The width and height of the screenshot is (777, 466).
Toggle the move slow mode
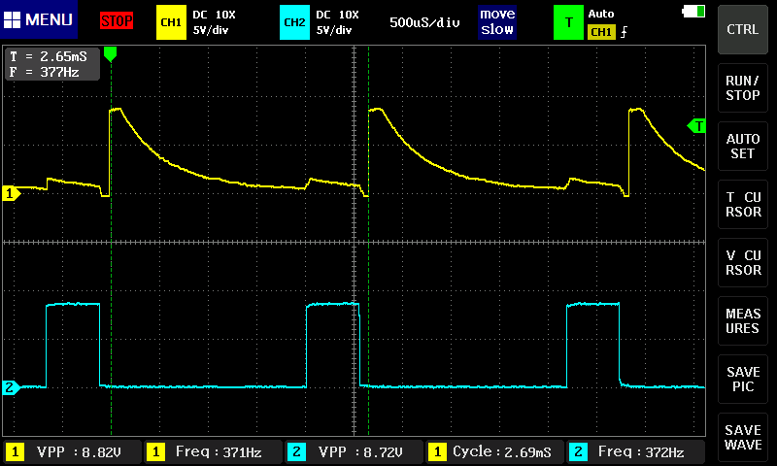pos(497,21)
